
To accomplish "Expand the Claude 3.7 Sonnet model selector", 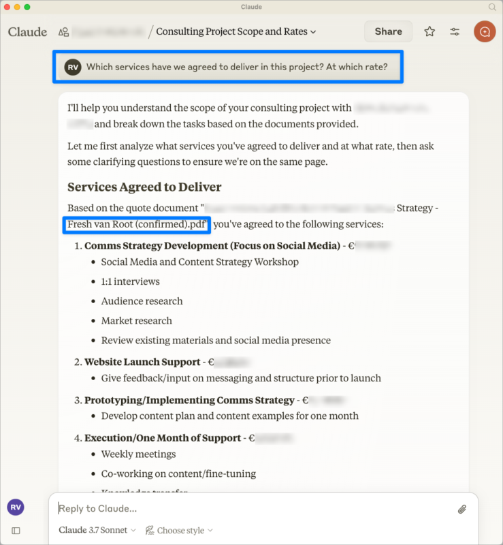I will [x=97, y=530].
